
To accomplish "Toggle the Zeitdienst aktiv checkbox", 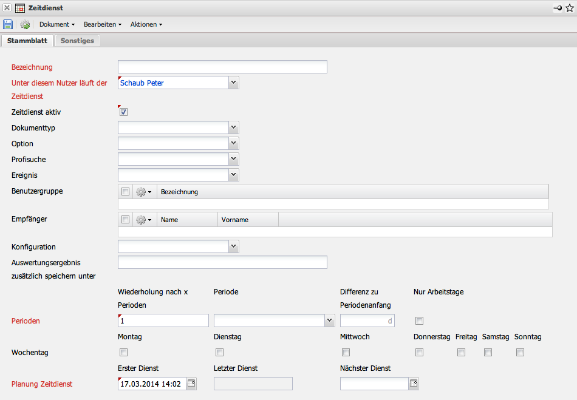I will pyautogui.click(x=123, y=112).
